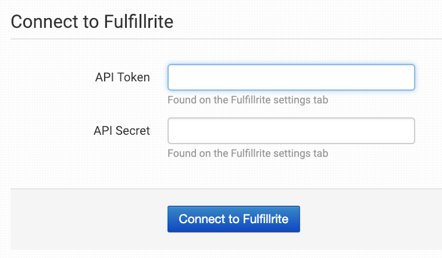Click the API Secret label
This screenshot has height=258, width=442.
point(122,131)
